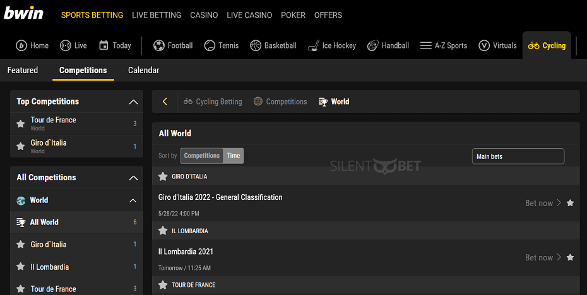Select the Tennis ball icon

point(210,45)
